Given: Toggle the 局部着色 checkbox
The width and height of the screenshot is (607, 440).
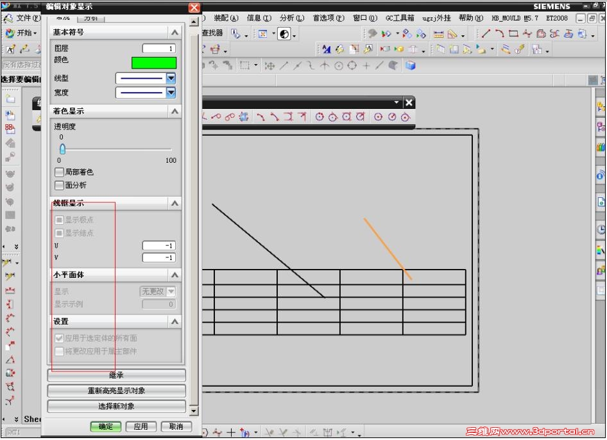Looking at the screenshot, I should point(59,172).
